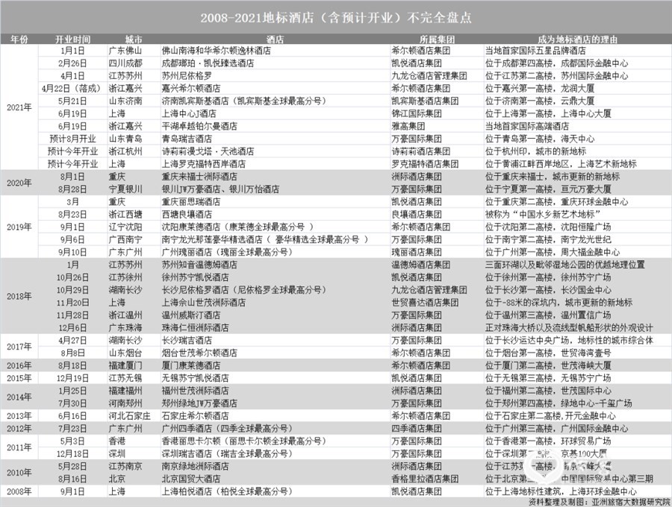Click hotel cell '苏州尼依格罗'
Viewport: 672px width, 507px height.
[187, 76]
